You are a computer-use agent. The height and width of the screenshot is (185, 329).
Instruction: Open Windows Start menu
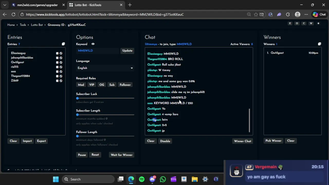point(56,179)
